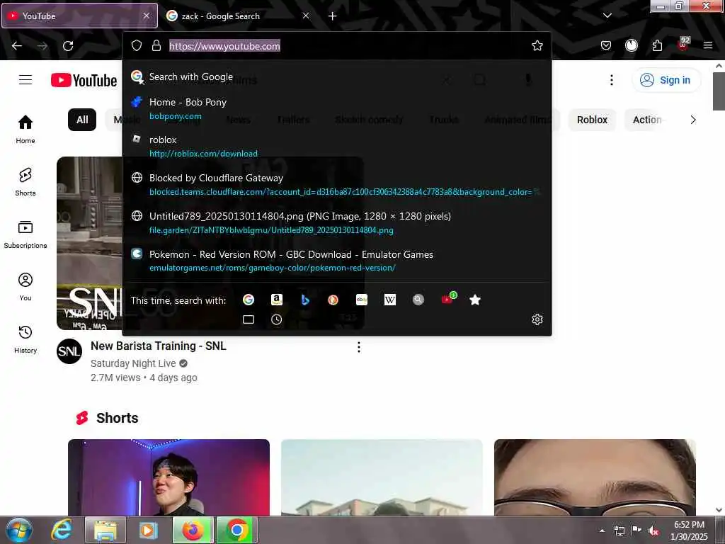Open more options for New Barista Training video

pos(359,347)
